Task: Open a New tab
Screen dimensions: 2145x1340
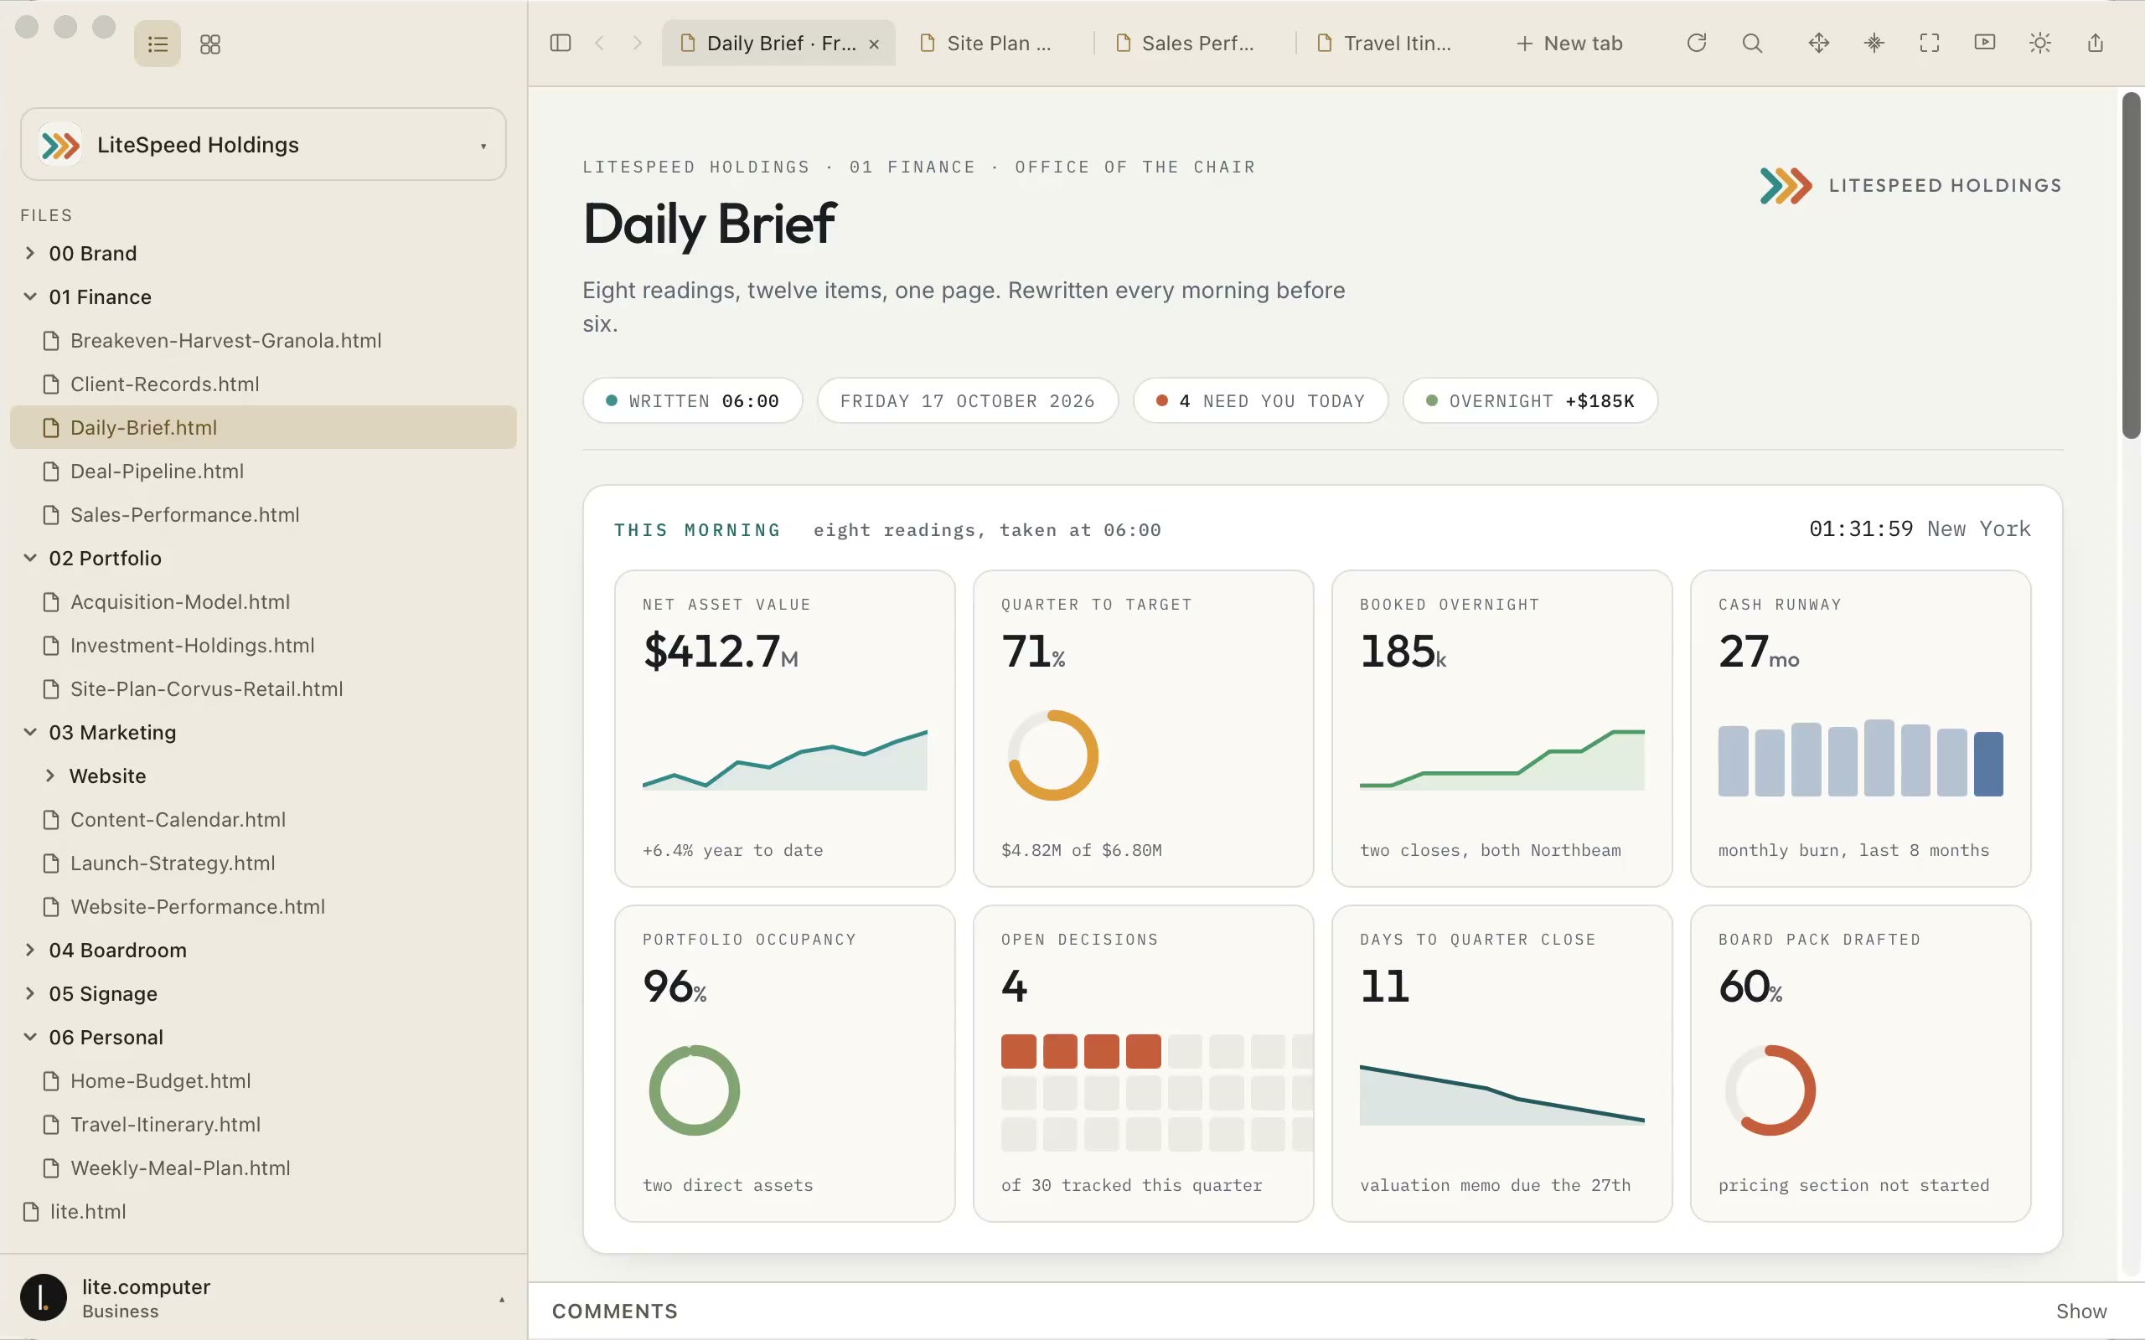Action: [x=1569, y=43]
